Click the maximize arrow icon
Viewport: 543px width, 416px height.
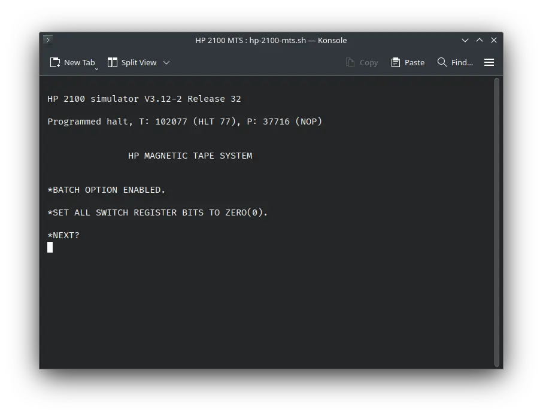tap(480, 40)
